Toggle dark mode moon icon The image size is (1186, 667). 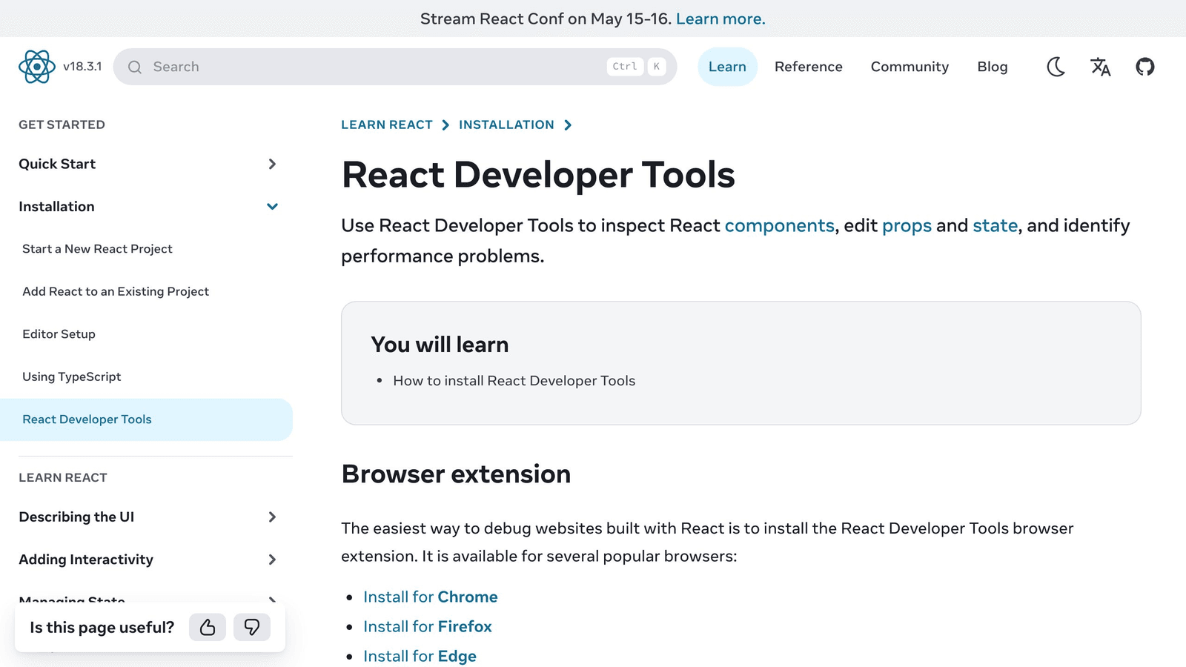tap(1056, 67)
